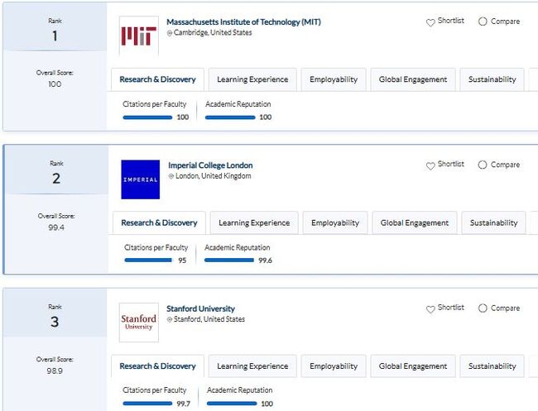This screenshot has width=538, height=411.
Task: Open Massachusetts Institute of Technology (MIT) link
Action: click(243, 22)
